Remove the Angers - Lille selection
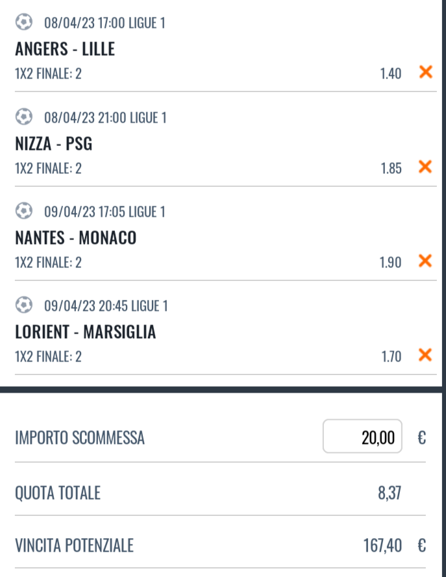446x577 pixels. pos(426,72)
